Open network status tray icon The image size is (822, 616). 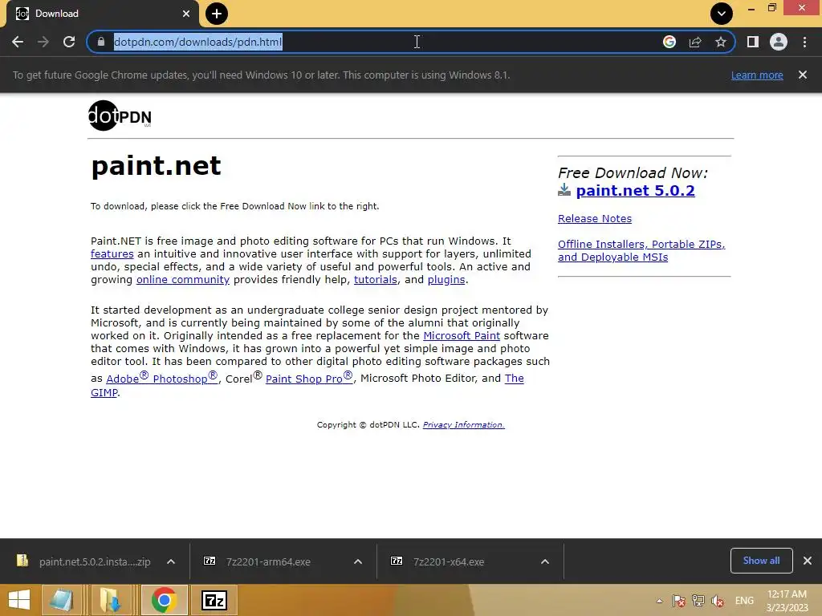698,601
